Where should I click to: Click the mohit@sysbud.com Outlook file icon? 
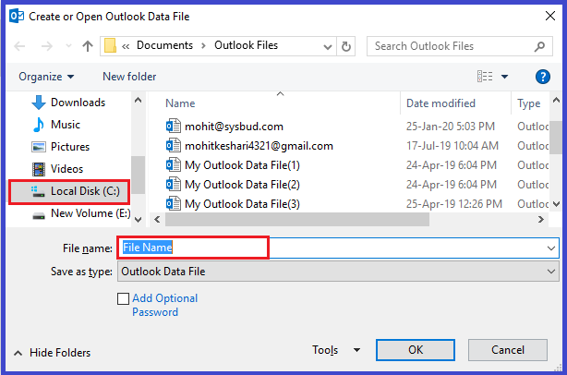tap(174, 127)
